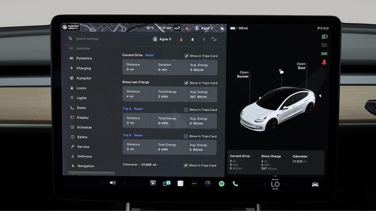
Task: Open the Theater video app in the dock
Action: pos(153,183)
